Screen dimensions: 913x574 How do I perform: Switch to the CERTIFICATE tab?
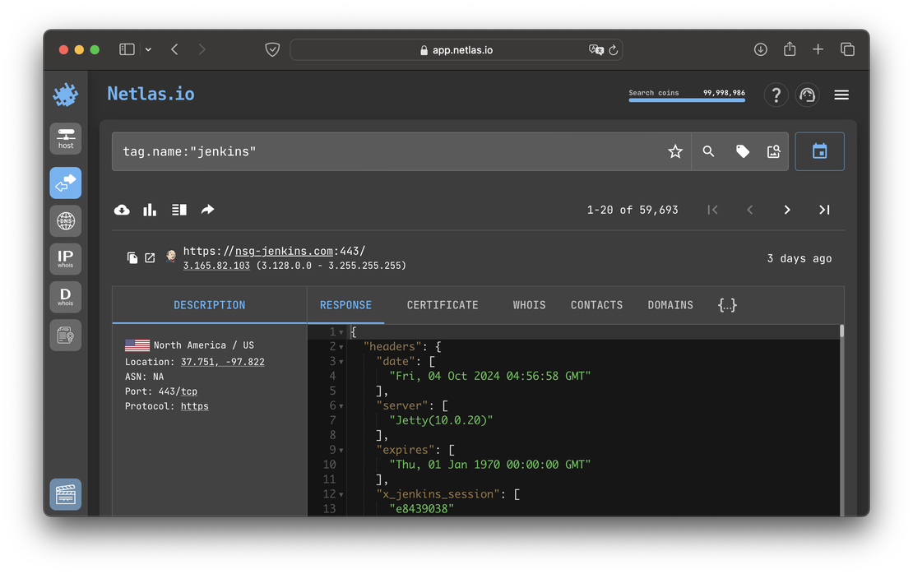coord(442,304)
